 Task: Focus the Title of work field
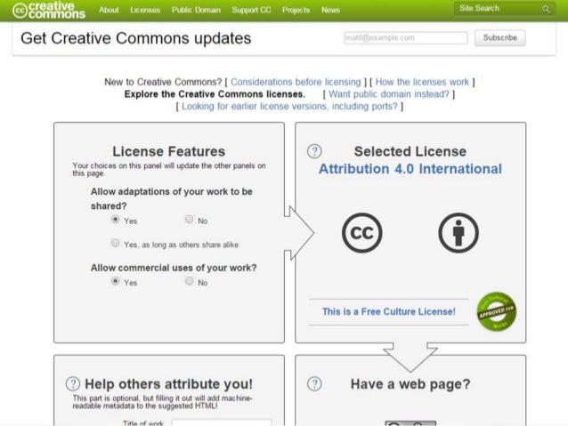222,422
